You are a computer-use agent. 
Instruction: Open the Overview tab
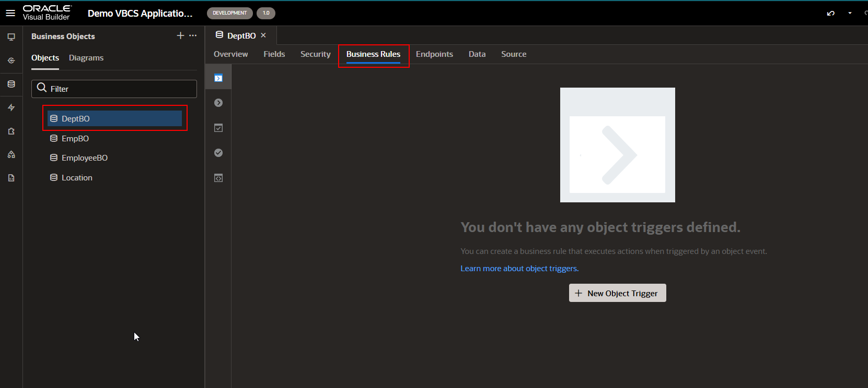coord(231,54)
